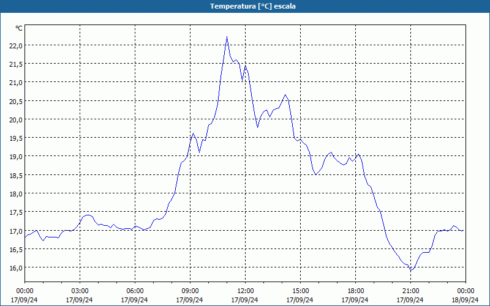The image size is (490, 306).
Task: Select the 17/09/24 date beneath 21:00
Action: pyautogui.click(x=410, y=300)
